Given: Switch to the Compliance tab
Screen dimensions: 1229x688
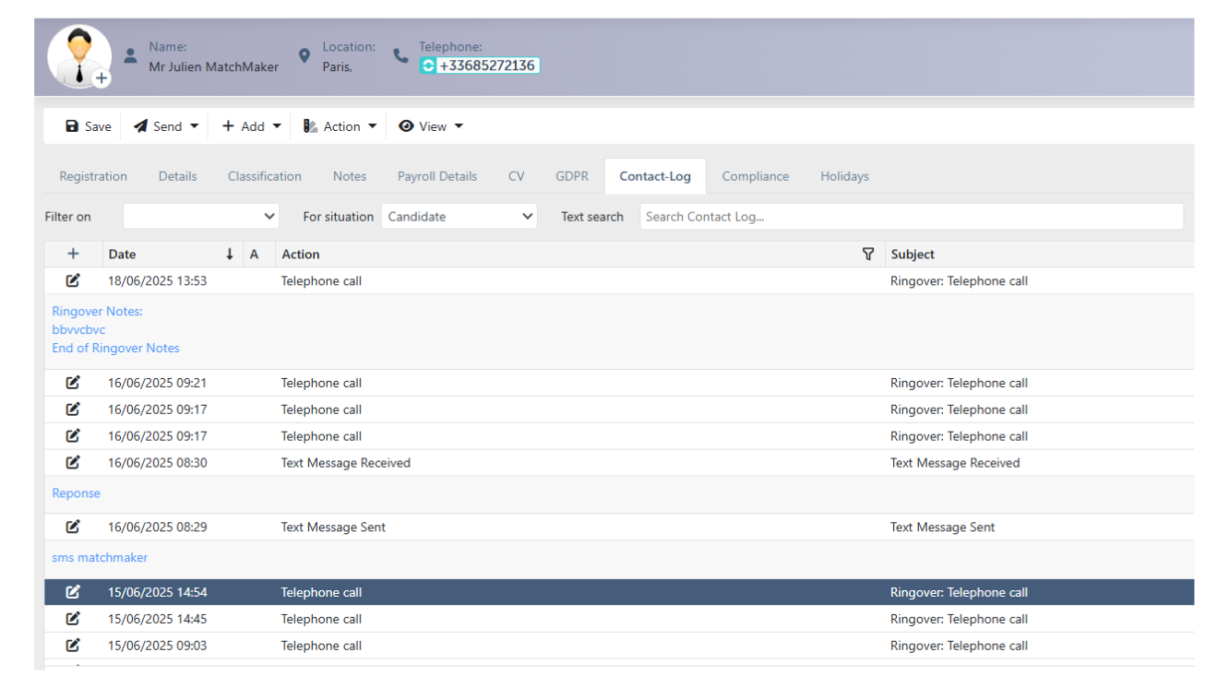Looking at the screenshot, I should [x=755, y=176].
